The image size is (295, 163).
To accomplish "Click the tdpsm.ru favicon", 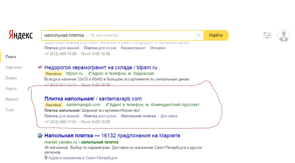I will (40, 67).
